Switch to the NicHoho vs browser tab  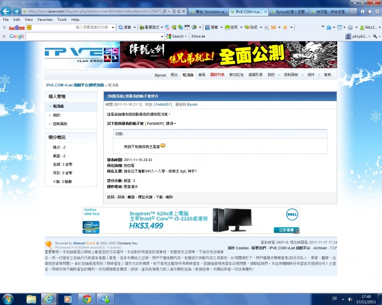[x=208, y=11]
